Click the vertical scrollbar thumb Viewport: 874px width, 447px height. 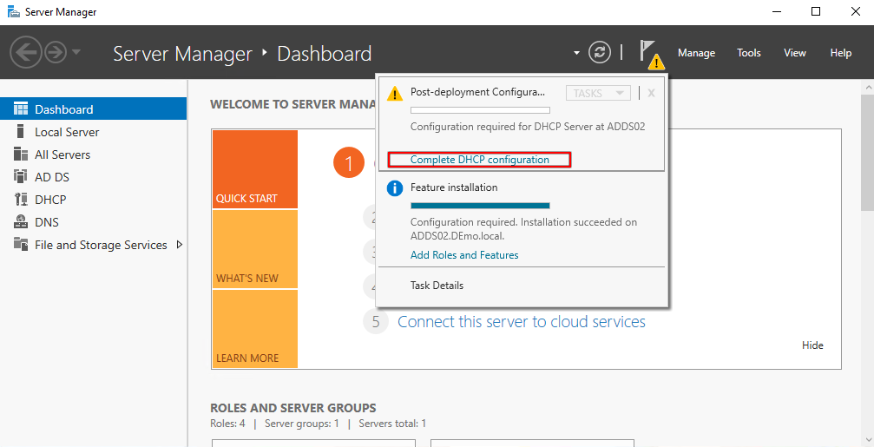point(867,152)
